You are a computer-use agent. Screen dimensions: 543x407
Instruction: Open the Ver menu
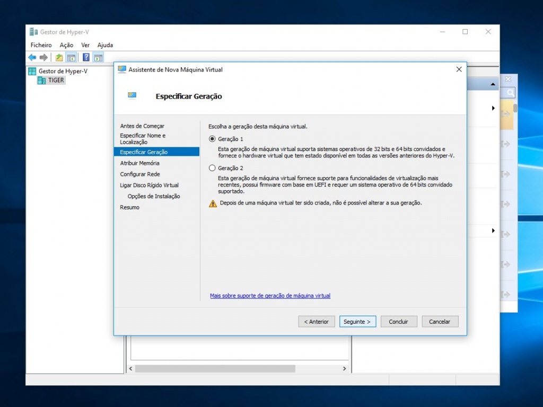tap(85, 45)
